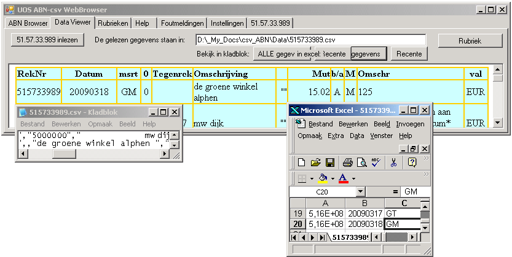Image resolution: width=512 pixels, height=257 pixels.
Task: Open Bestand menu in Excel
Action: (x=321, y=124)
